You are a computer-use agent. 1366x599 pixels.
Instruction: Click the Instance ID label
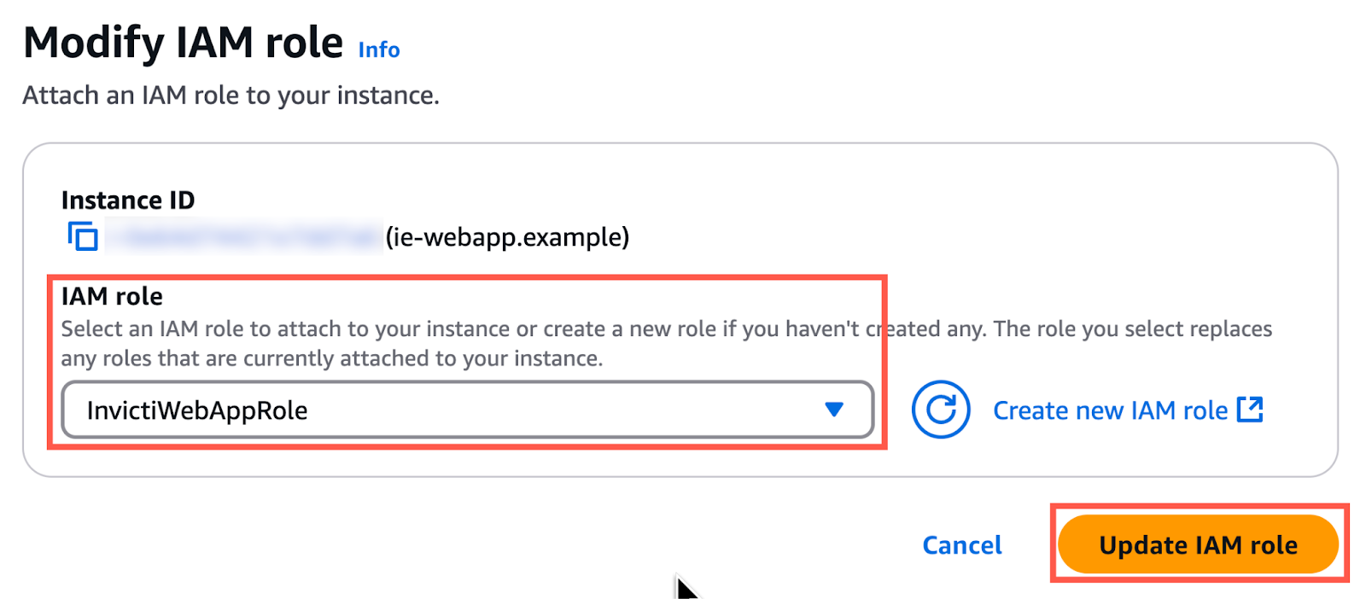(128, 201)
